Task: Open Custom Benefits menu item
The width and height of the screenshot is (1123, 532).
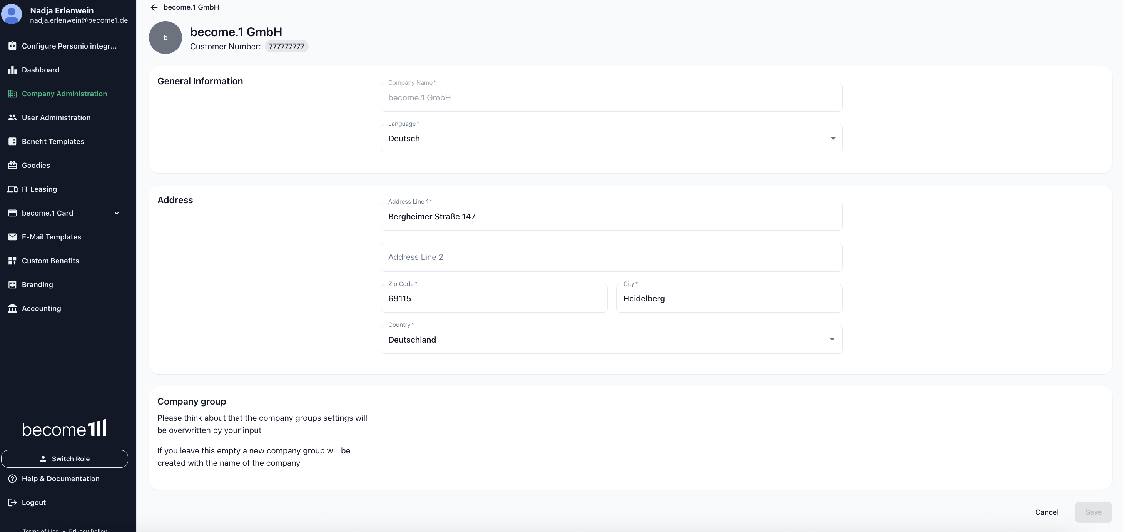Action: click(x=50, y=261)
